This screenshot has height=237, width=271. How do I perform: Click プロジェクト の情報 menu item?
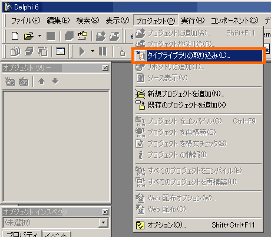199,155
